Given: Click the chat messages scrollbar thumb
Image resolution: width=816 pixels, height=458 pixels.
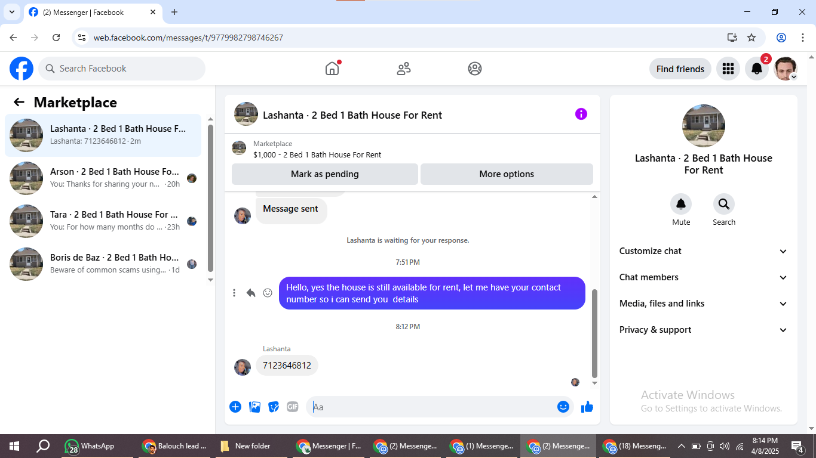Looking at the screenshot, I should click(x=594, y=334).
